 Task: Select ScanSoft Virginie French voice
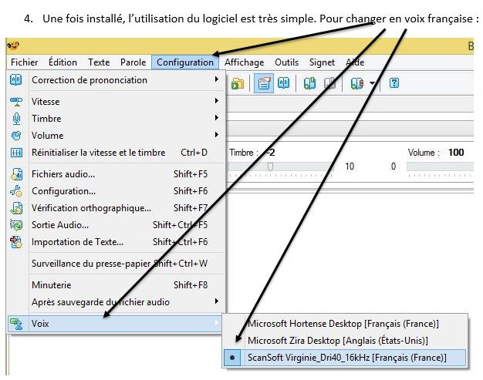pos(347,358)
